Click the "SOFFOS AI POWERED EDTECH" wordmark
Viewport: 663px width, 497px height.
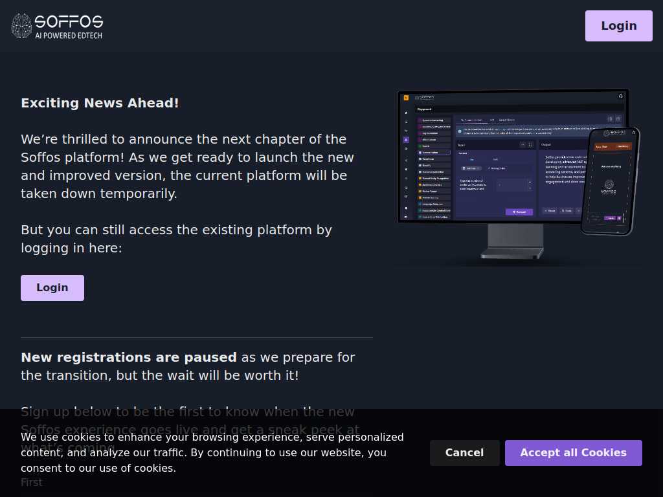coord(69,27)
